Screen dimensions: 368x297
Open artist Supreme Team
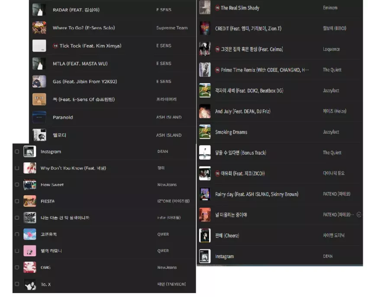(x=172, y=28)
